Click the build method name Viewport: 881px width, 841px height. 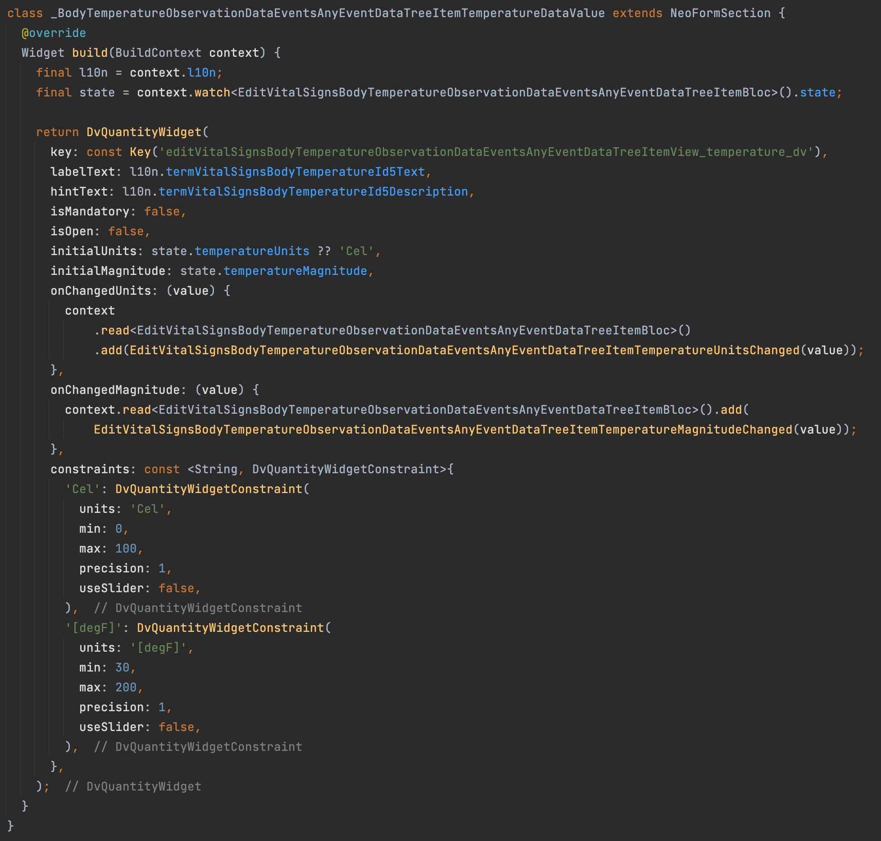[x=90, y=53]
